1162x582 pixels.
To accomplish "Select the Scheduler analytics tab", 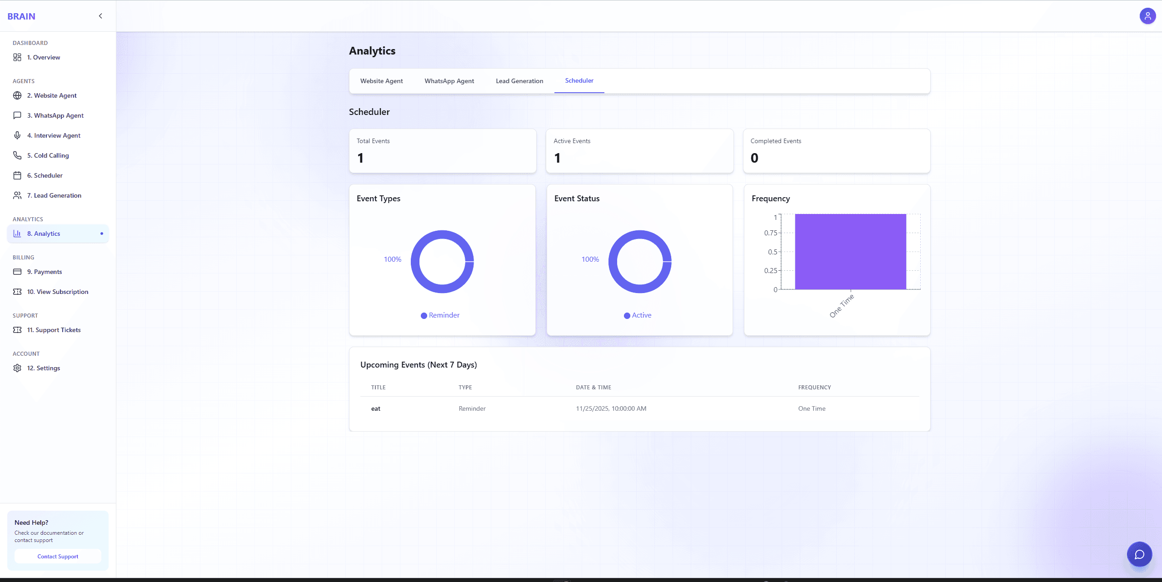I will [579, 80].
